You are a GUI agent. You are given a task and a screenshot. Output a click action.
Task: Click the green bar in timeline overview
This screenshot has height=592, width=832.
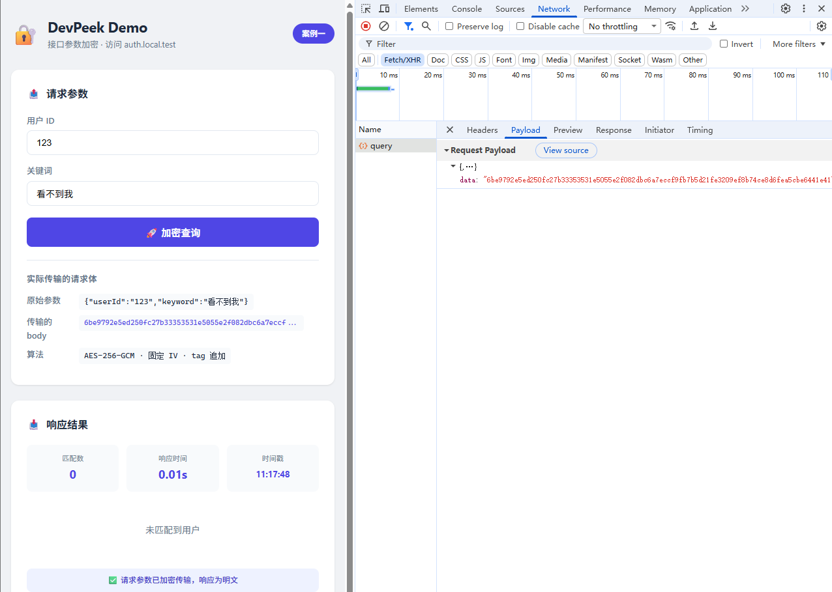coord(374,89)
